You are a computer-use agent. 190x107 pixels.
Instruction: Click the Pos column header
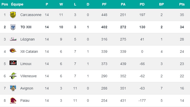tap(5, 4)
